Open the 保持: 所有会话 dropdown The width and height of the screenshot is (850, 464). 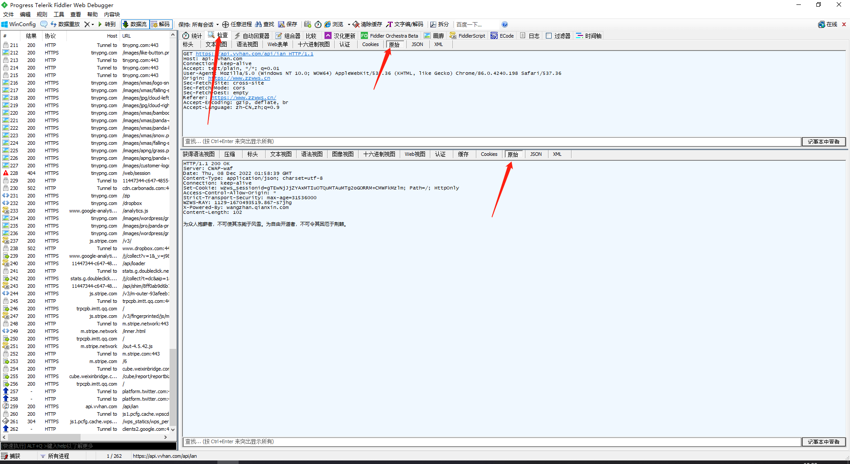[199, 24]
